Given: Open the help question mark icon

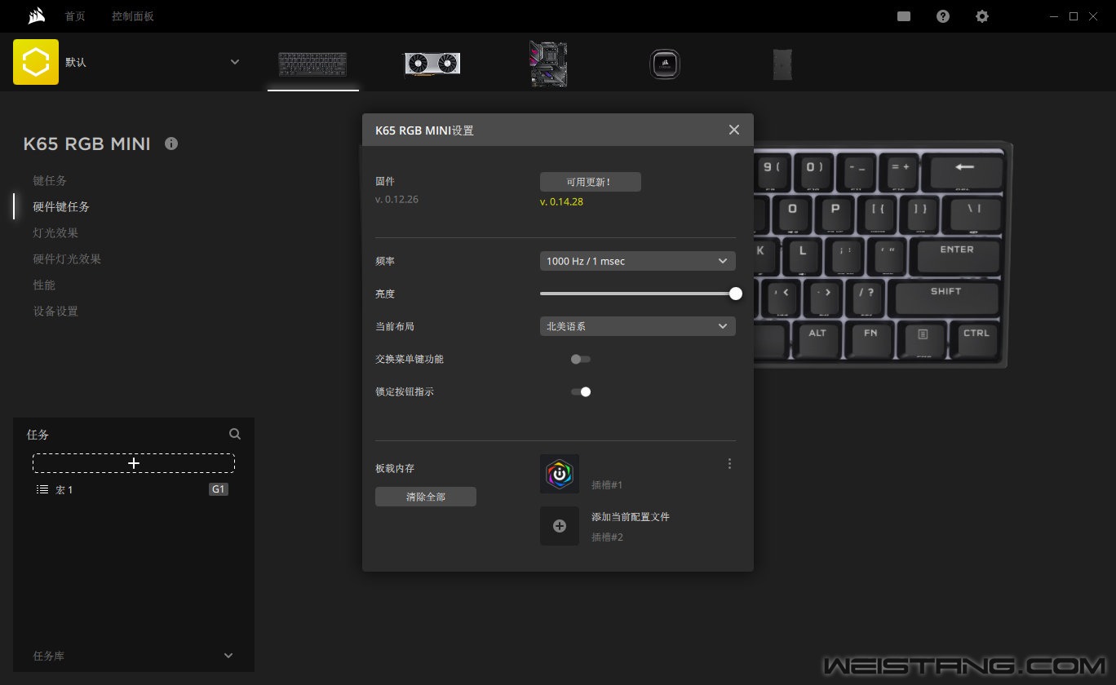Looking at the screenshot, I should click(x=943, y=16).
